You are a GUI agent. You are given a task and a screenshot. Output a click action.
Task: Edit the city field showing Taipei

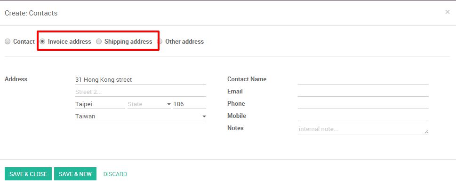[100, 104]
